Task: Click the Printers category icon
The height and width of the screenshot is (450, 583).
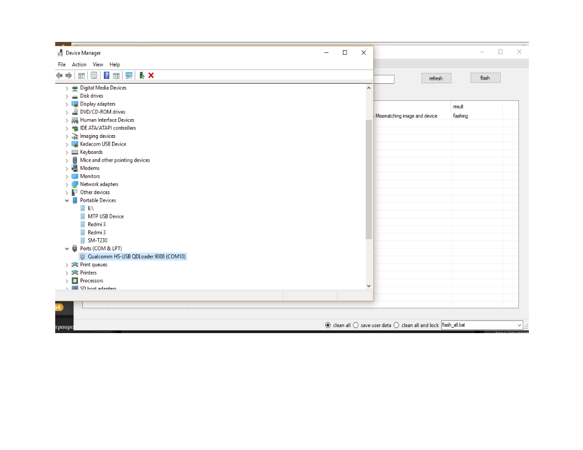Action: (75, 273)
